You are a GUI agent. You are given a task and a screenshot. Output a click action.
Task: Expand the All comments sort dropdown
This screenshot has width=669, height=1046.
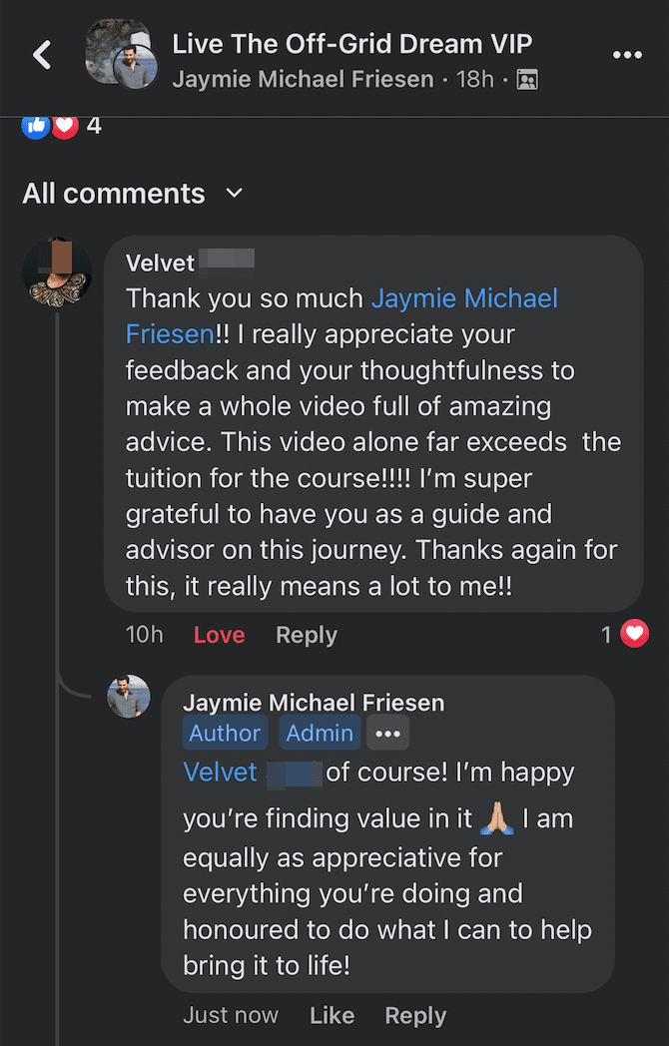(x=133, y=194)
